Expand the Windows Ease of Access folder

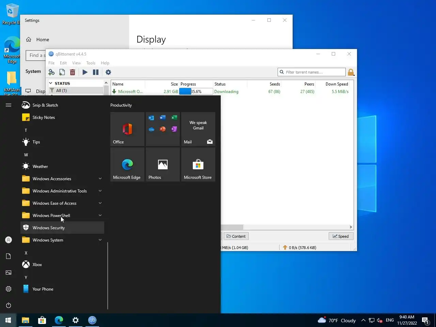62,203
